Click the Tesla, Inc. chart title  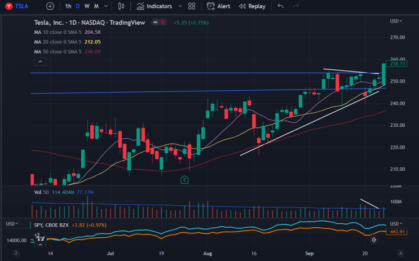pos(90,23)
